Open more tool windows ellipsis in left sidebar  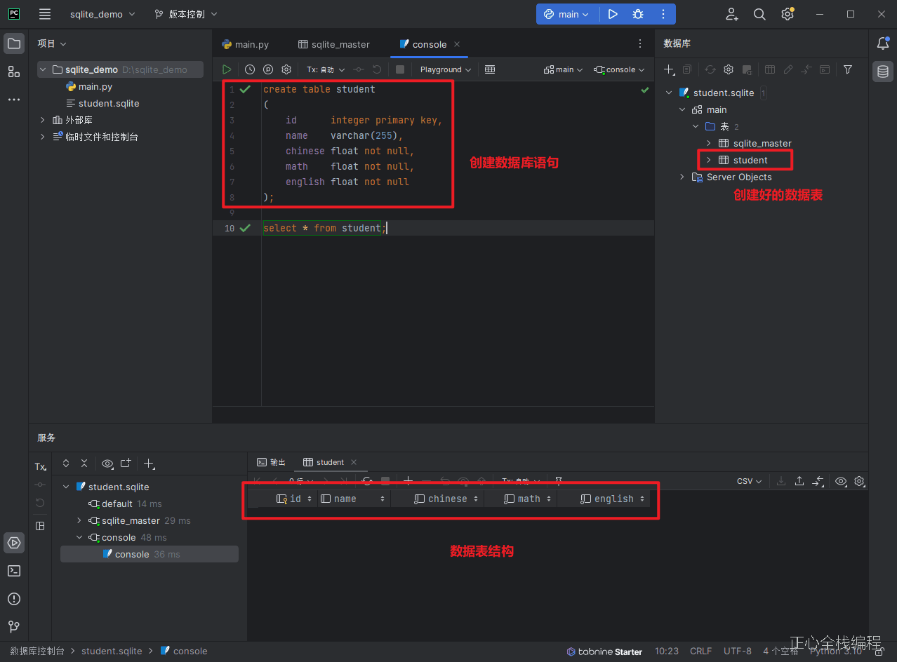coord(14,100)
